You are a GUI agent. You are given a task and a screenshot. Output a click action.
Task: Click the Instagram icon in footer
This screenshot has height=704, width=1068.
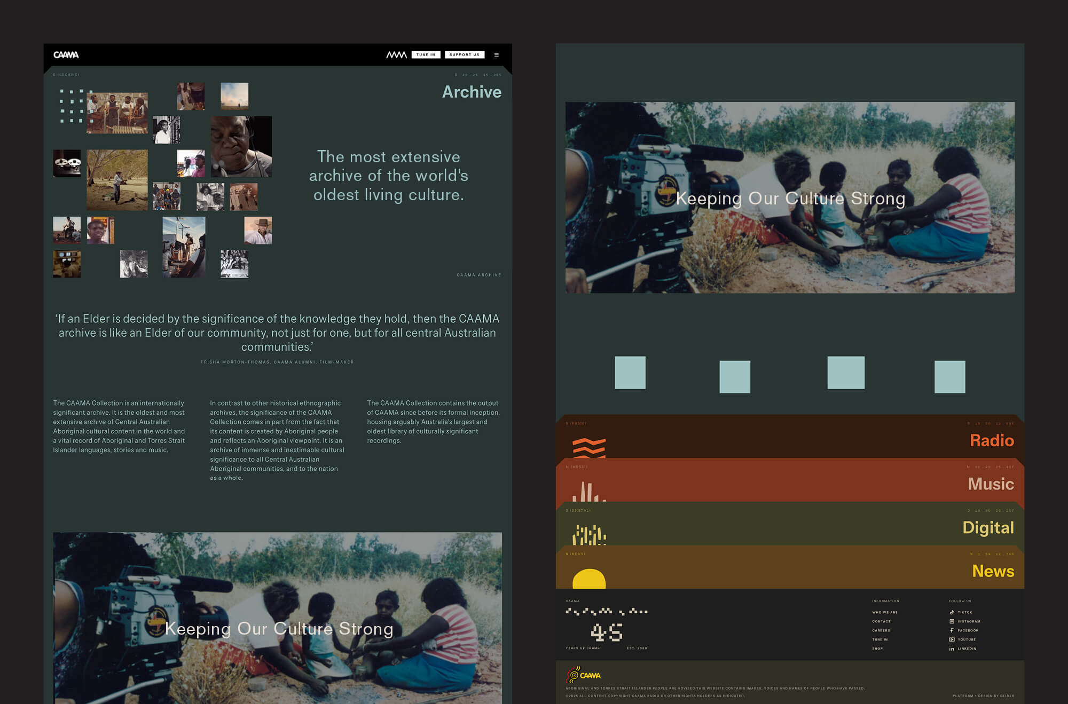coord(952,621)
